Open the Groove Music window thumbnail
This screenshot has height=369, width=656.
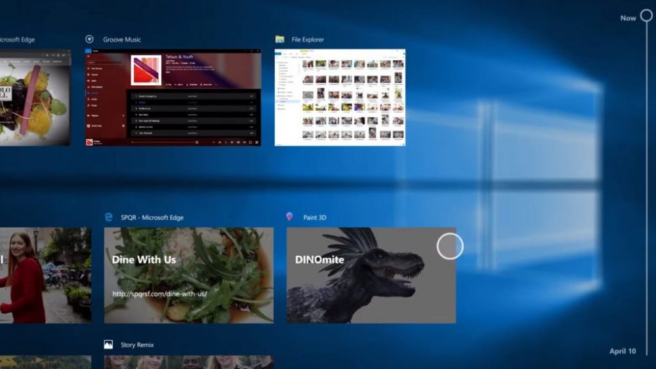(x=173, y=98)
